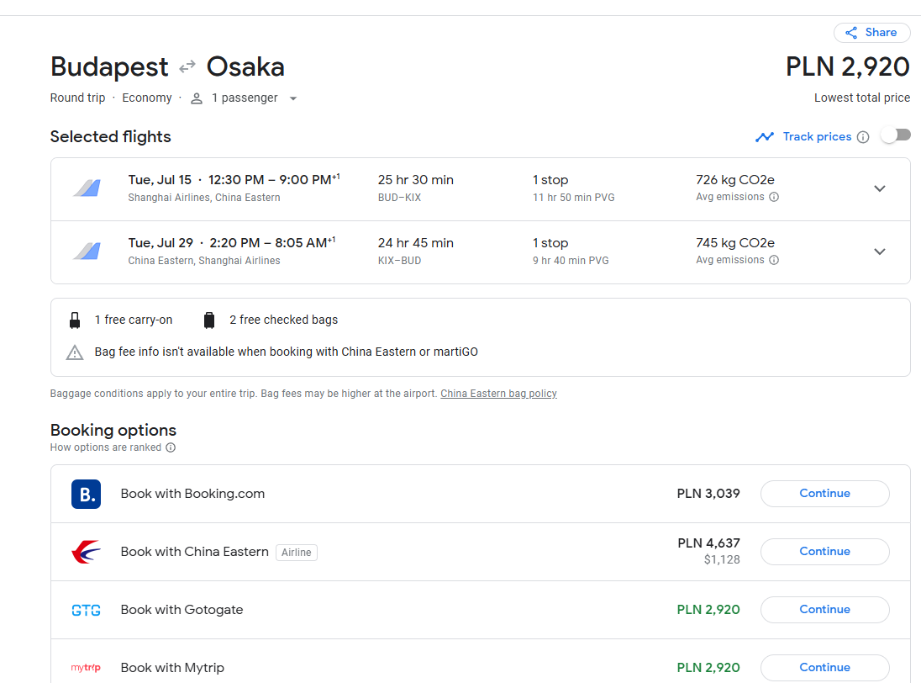
Task: Click Gotogate's 'PLN 2,920' price
Action: point(708,610)
